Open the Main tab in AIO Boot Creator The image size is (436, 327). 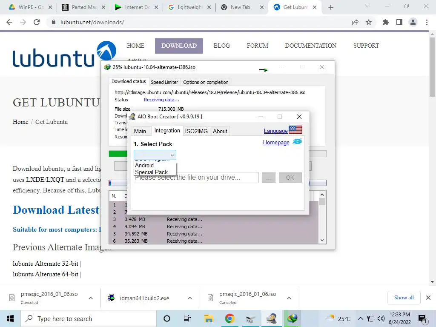(140, 131)
